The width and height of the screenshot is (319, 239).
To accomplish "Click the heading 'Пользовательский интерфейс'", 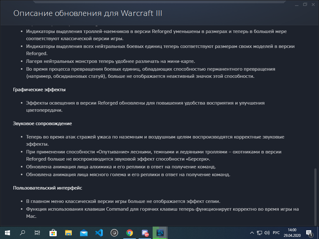I will 48,188.
